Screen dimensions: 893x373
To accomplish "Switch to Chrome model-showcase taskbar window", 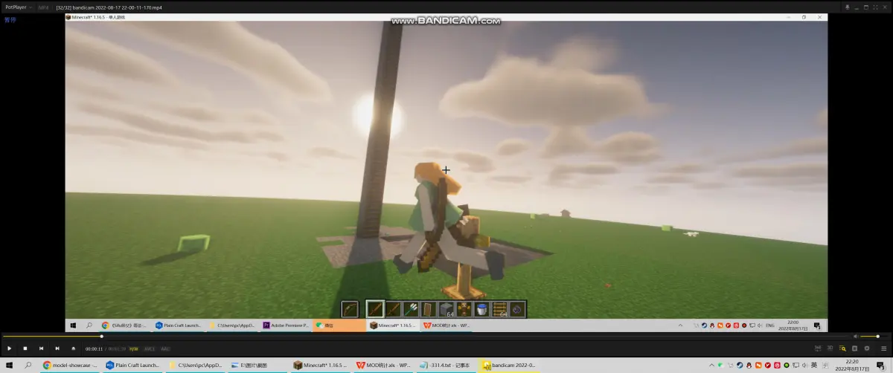I will [69, 365].
